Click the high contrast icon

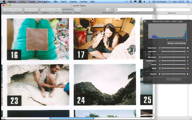[188, 52]
